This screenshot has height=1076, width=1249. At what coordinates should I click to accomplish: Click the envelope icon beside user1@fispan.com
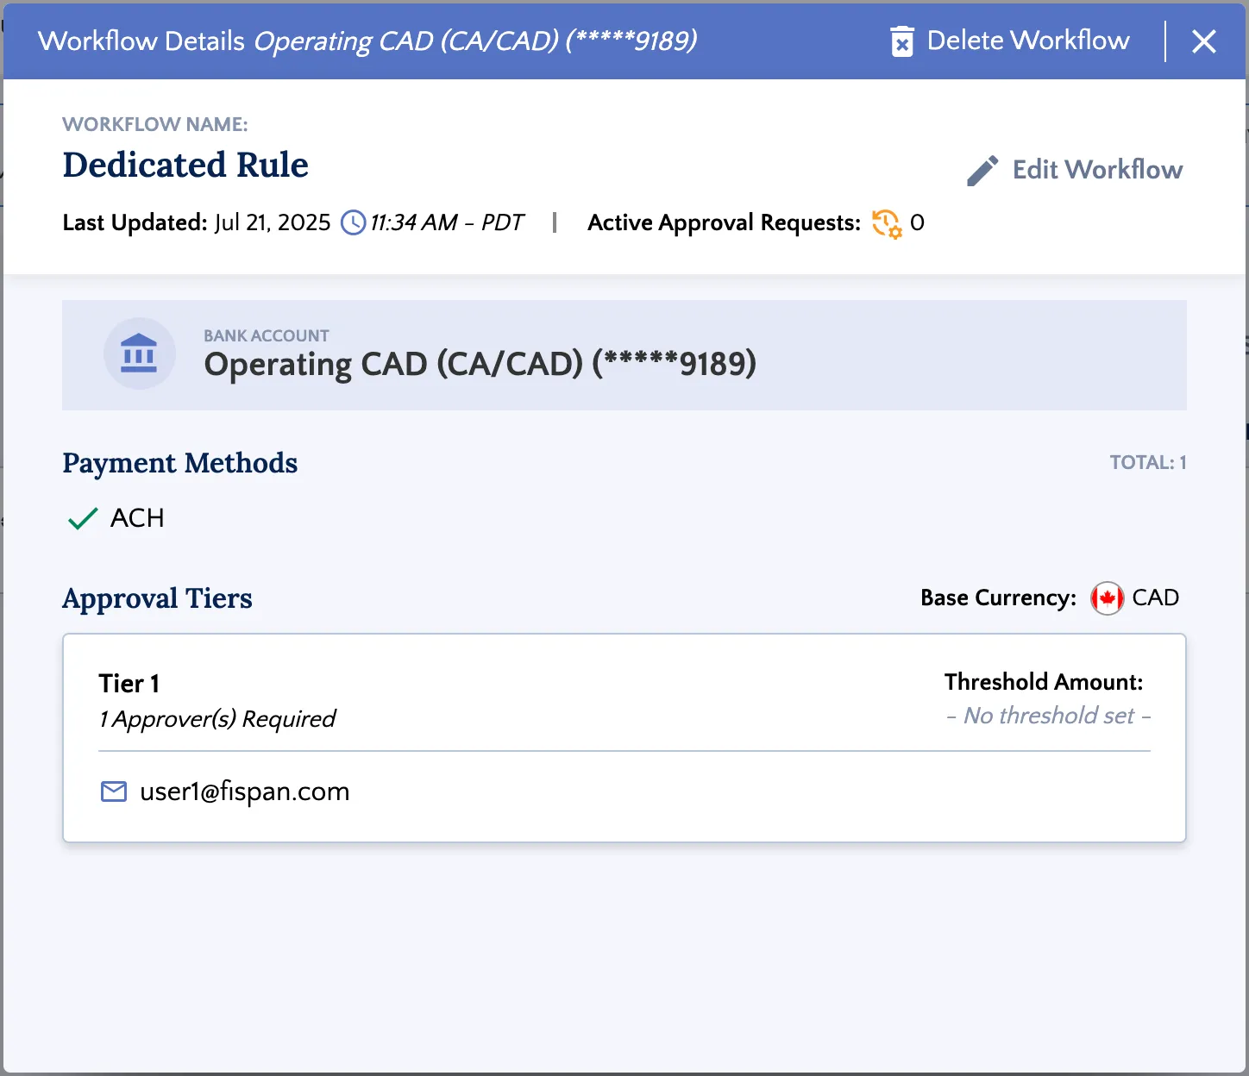click(114, 791)
